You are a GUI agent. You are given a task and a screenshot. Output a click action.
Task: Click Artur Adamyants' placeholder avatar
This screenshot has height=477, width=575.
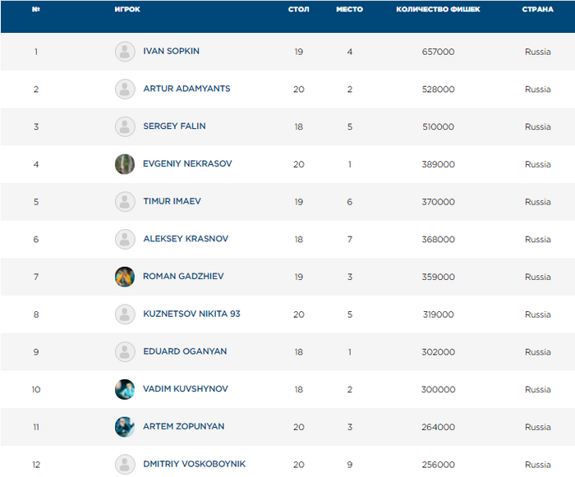125,89
